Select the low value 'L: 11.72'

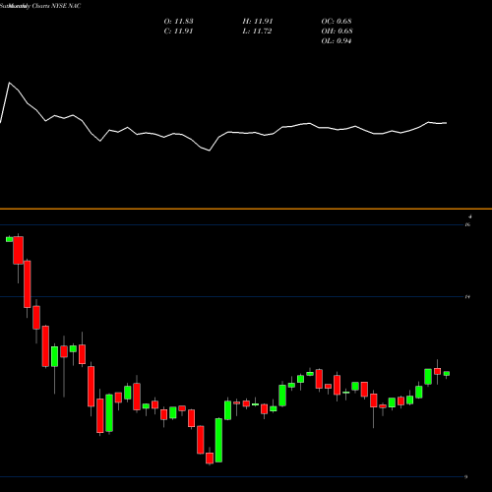(x=257, y=31)
